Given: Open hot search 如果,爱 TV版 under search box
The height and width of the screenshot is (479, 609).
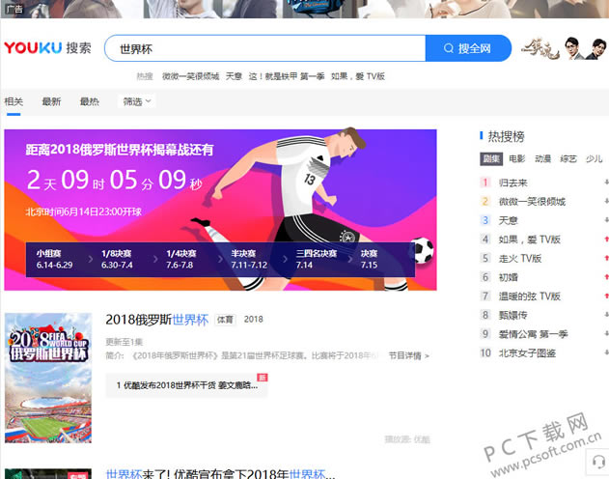Looking at the screenshot, I should point(358,76).
